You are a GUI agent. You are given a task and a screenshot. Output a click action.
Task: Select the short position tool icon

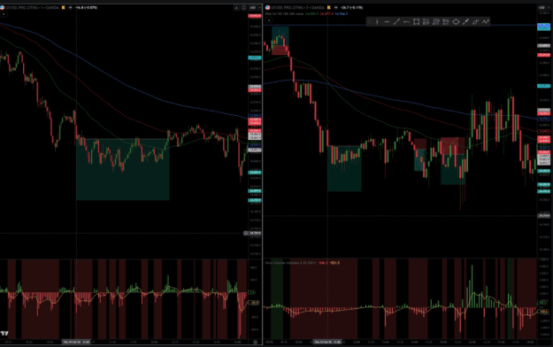click(x=436, y=22)
